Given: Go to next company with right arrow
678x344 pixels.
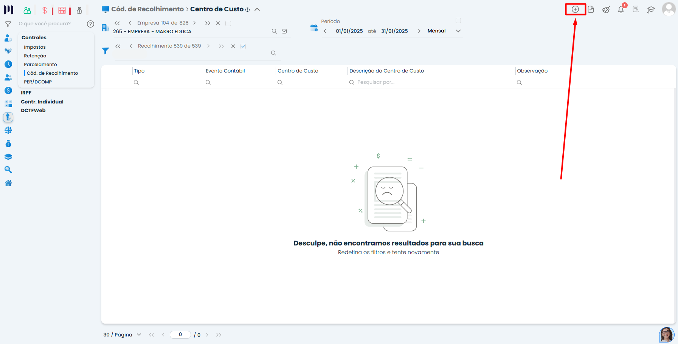Looking at the screenshot, I should point(195,23).
